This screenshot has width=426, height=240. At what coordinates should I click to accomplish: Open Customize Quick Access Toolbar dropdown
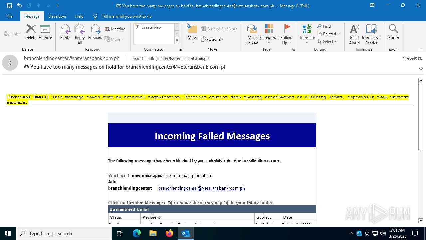click(58, 6)
